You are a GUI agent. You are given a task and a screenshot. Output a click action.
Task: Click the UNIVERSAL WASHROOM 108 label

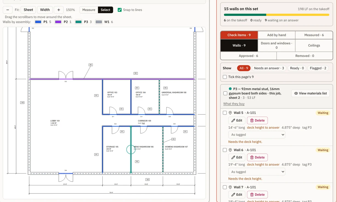[174, 93]
